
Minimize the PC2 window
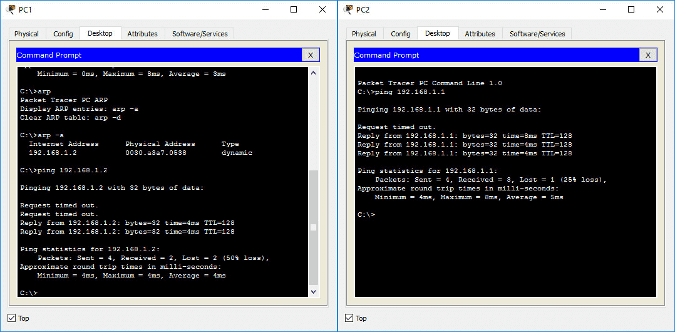pos(602,9)
